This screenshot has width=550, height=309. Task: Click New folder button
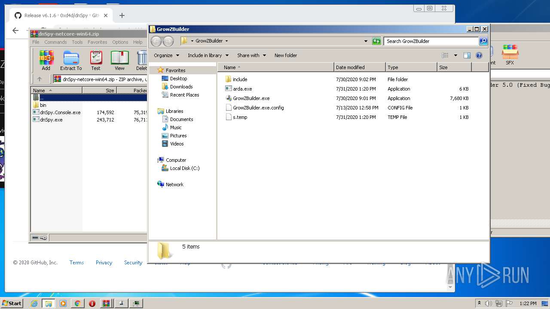286,55
